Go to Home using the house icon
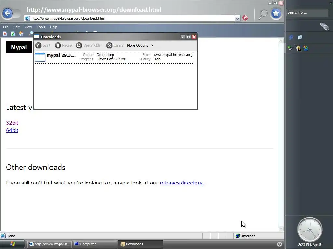The image size is (333, 249). click(21, 34)
